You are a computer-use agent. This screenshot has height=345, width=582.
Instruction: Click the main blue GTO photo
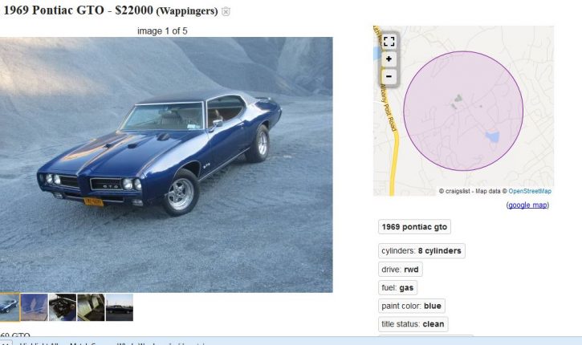tap(166, 164)
